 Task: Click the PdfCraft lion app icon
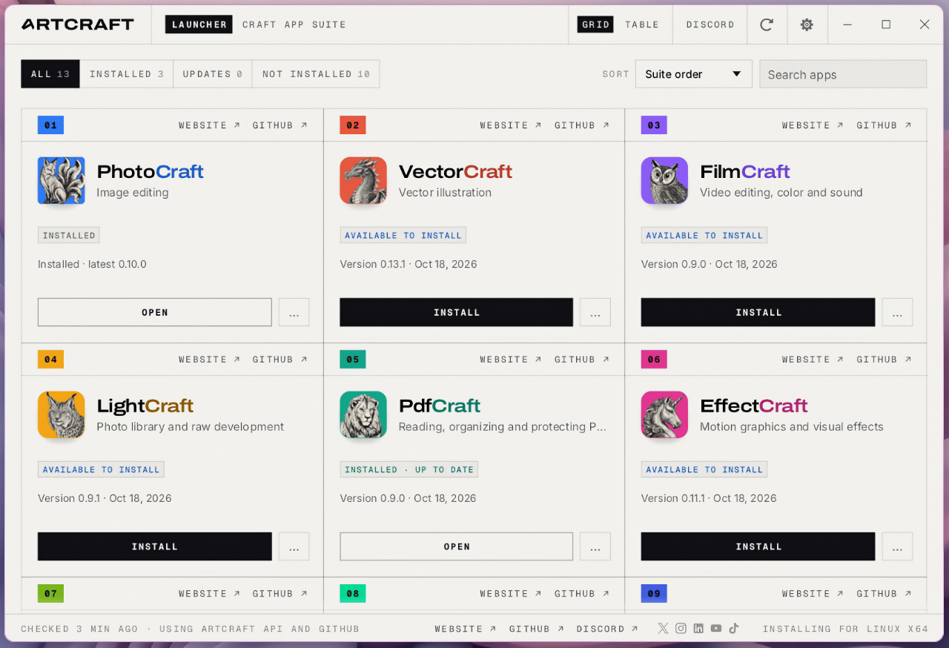pos(363,414)
